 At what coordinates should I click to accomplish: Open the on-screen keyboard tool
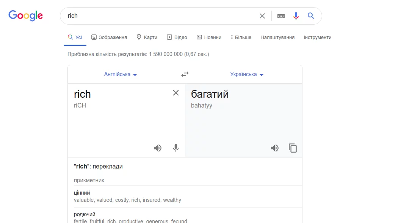point(281,16)
